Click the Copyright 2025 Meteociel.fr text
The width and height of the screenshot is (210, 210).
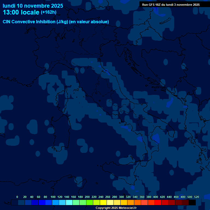tap(116, 208)
